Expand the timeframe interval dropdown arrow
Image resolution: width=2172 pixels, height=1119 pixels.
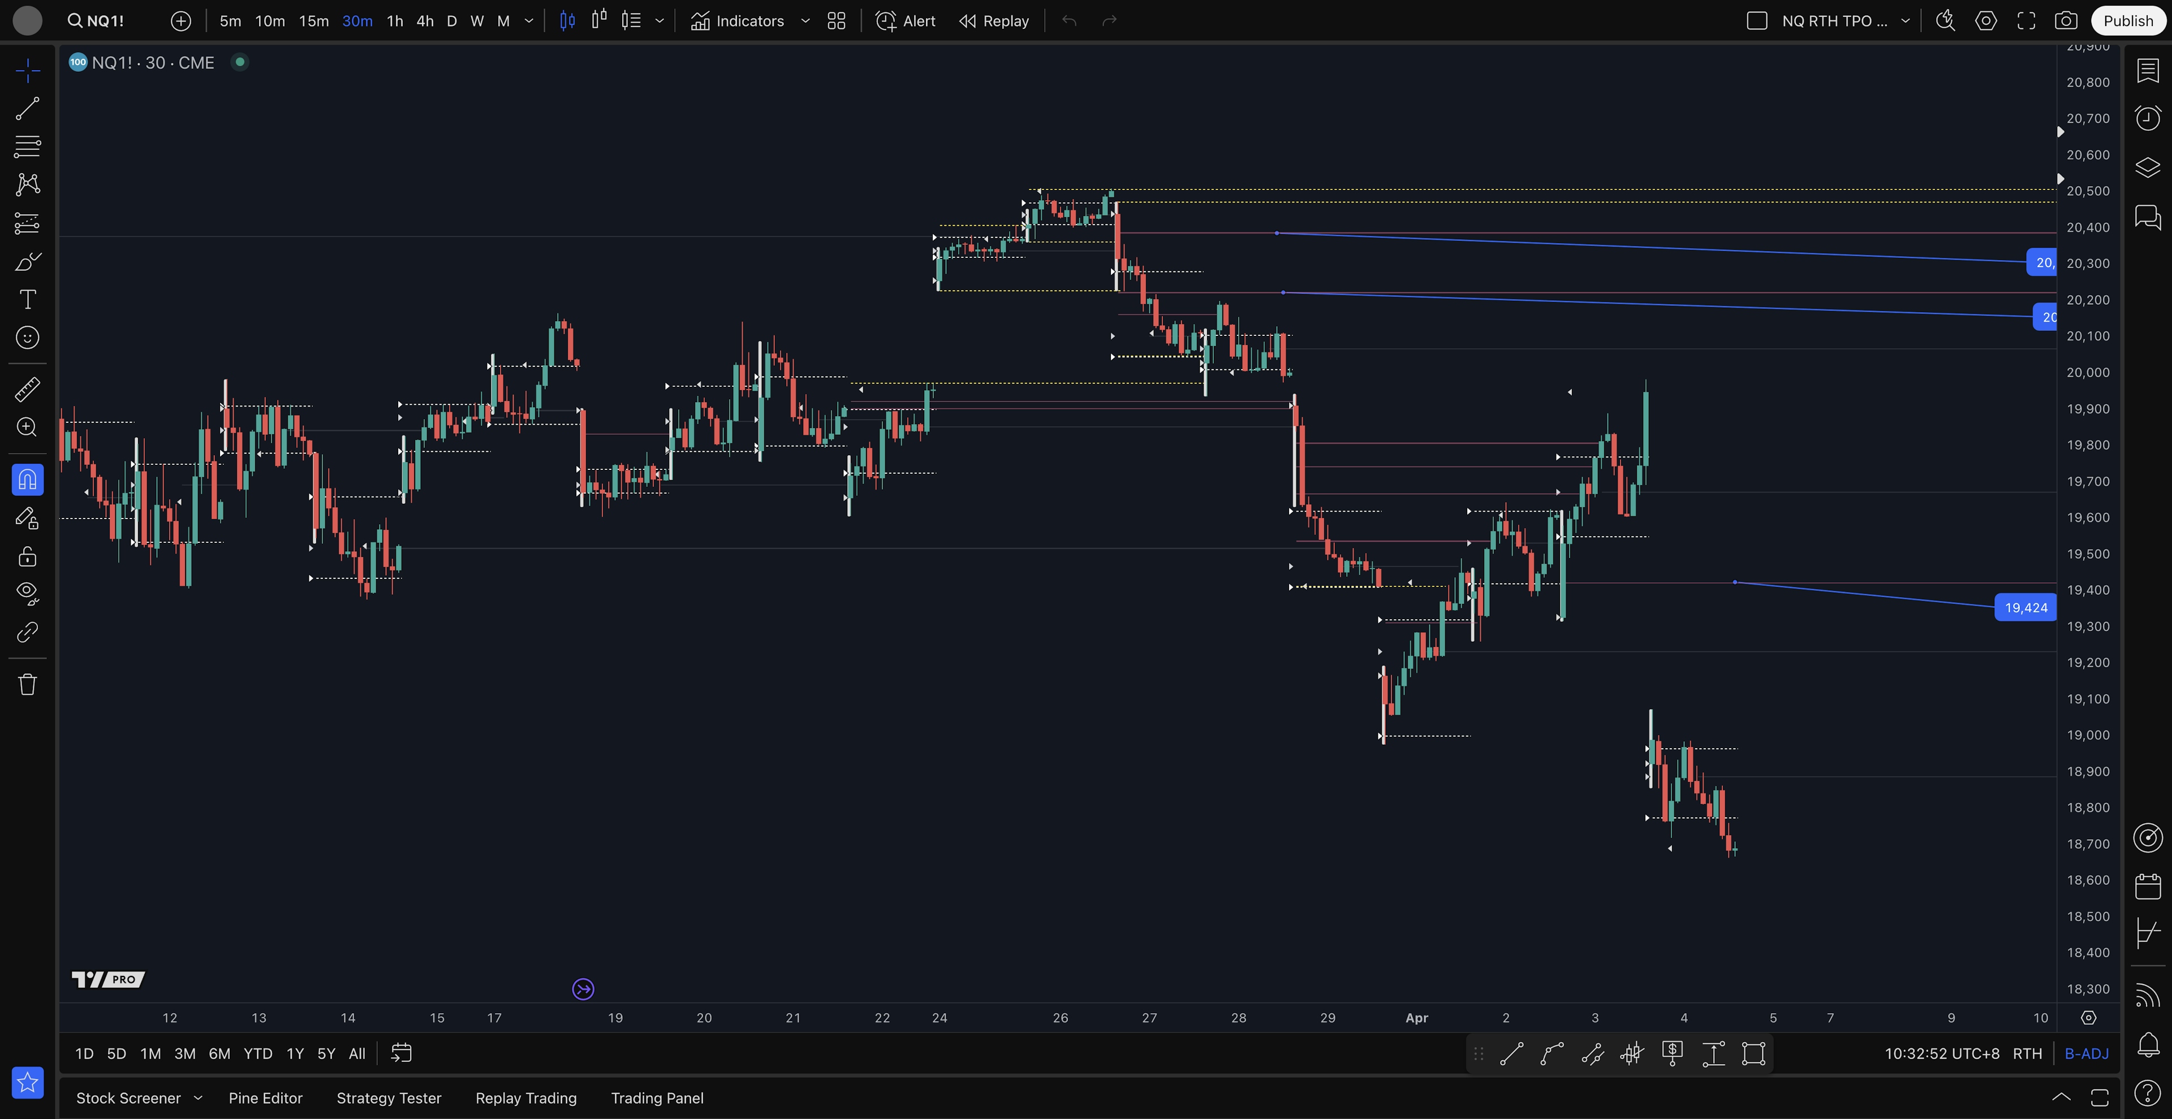tap(529, 21)
